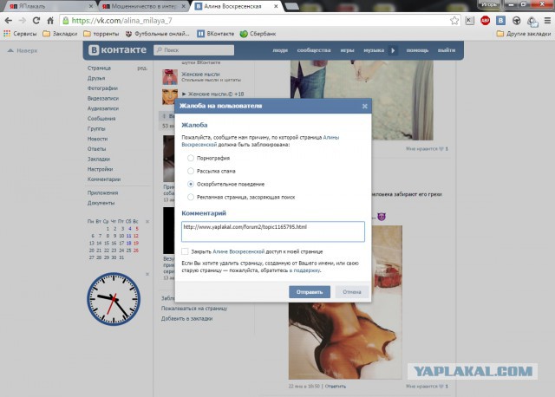Open Футбольные онлайн bookmark
Screen dimensions: 555x397
point(158,34)
